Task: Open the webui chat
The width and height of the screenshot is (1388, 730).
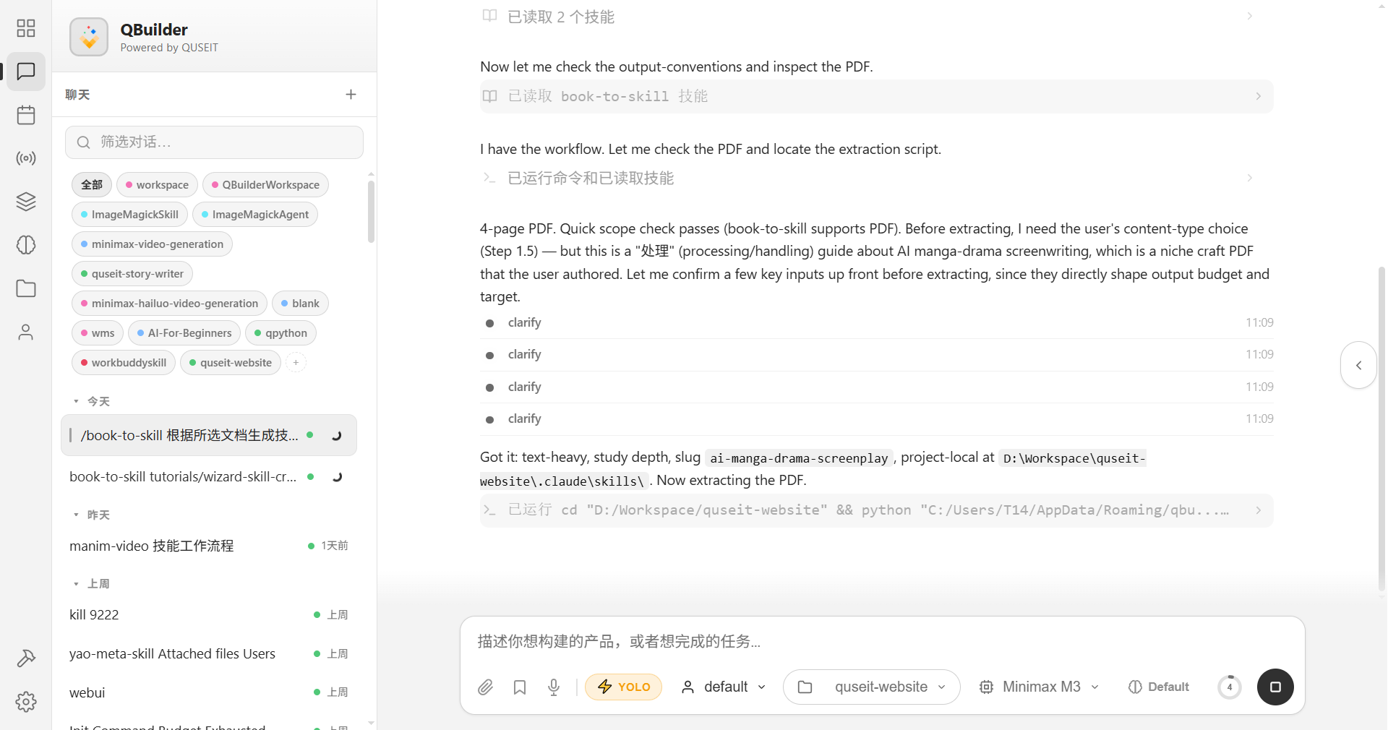Action: (209, 693)
